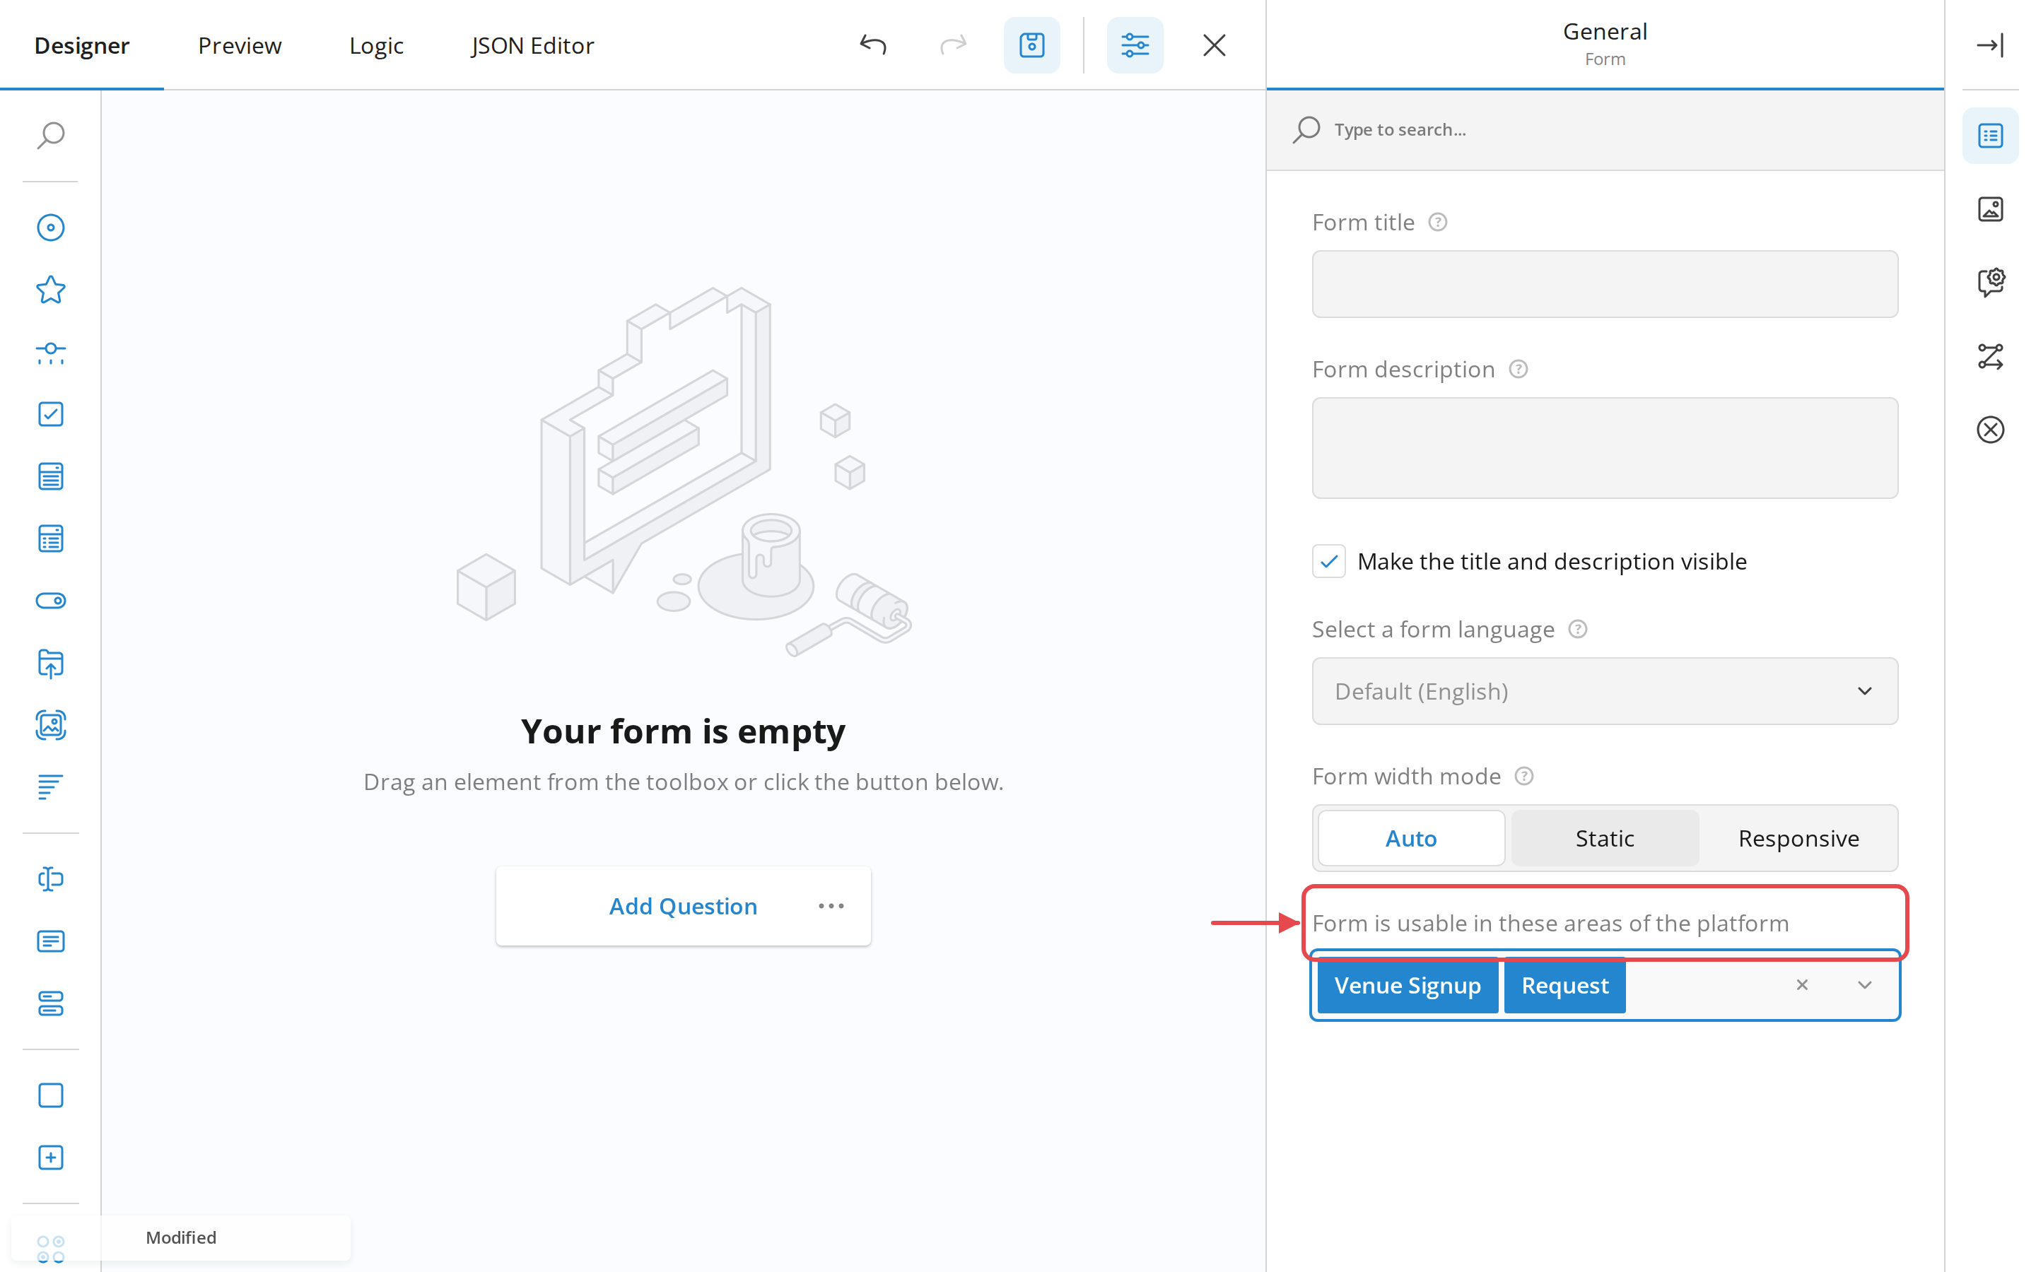
Task: Switch to the Logic tab
Action: [x=376, y=45]
